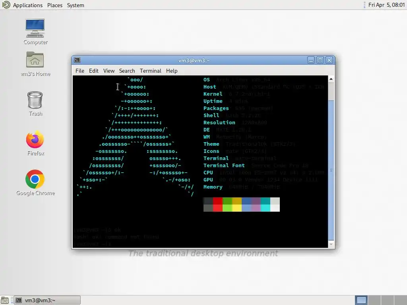Click the GPU label in terminal

tap(208, 180)
